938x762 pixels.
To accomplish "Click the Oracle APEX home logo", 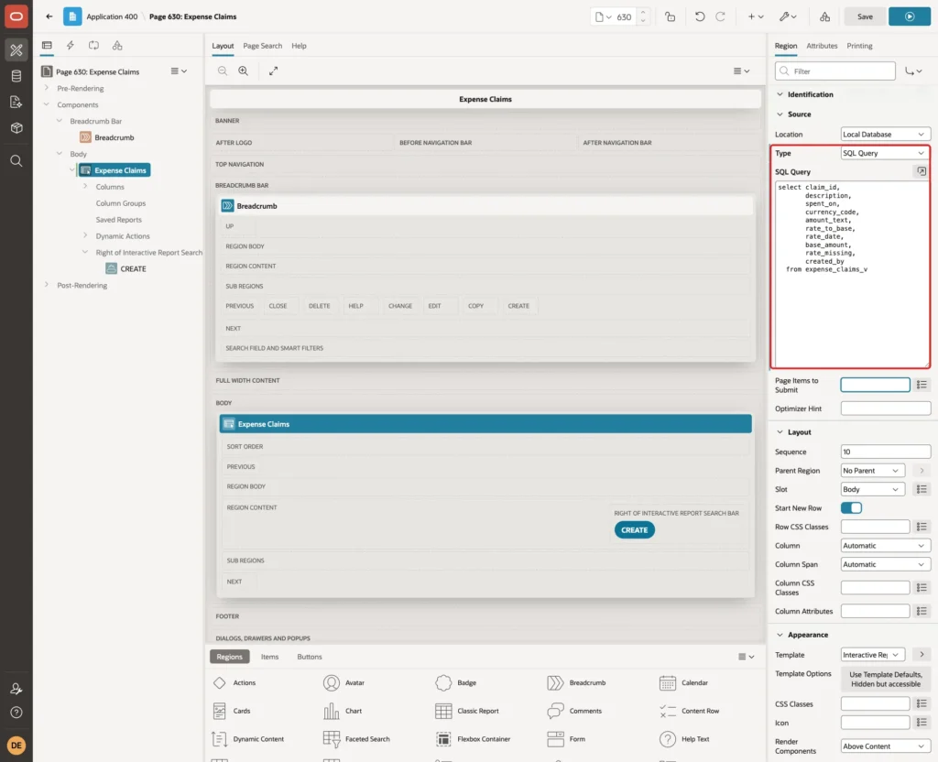I will coord(16,16).
